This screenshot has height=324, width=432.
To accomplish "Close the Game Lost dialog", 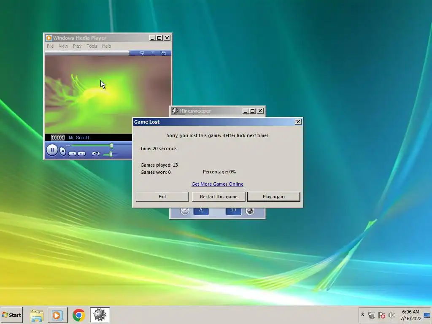I will click(x=298, y=122).
